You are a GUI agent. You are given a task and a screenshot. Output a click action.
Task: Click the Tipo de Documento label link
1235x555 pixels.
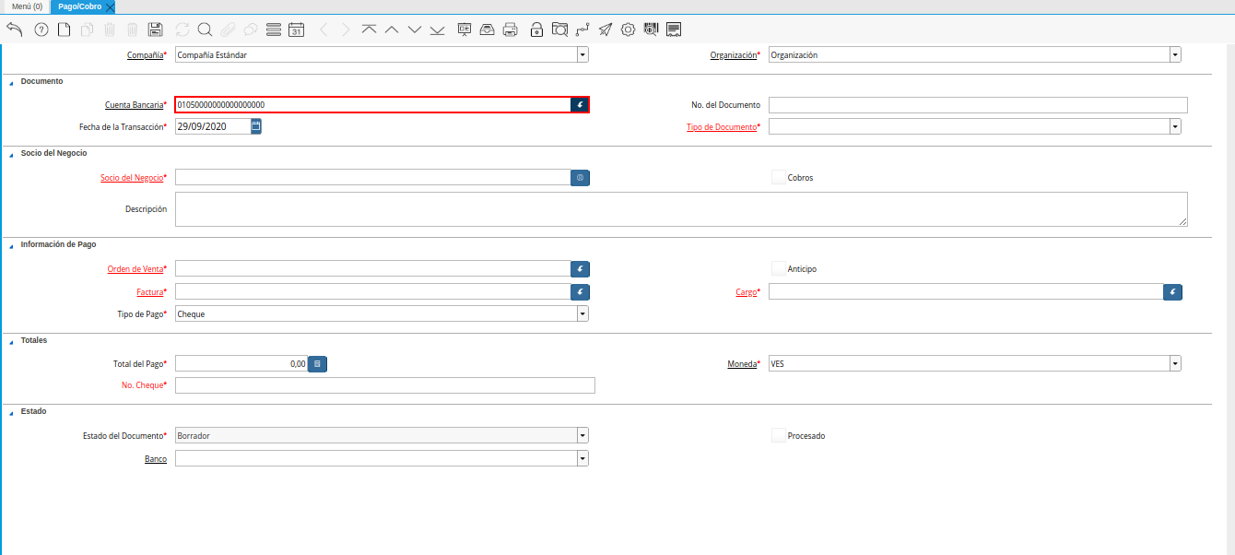pyautogui.click(x=722, y=126)
